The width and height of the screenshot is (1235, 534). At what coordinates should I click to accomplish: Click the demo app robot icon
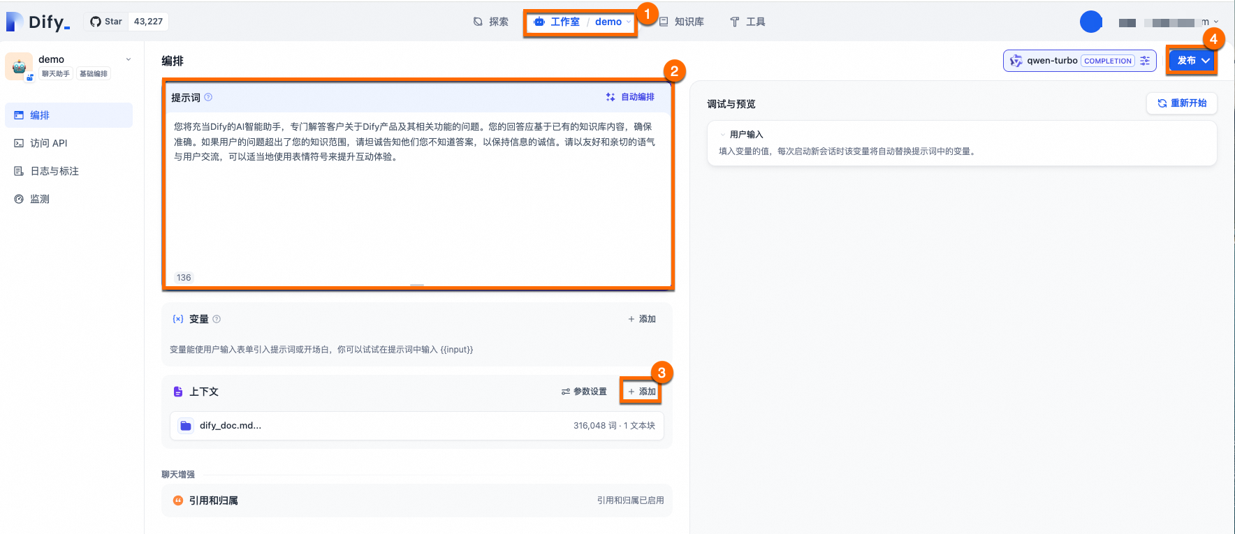pos(19,66)
